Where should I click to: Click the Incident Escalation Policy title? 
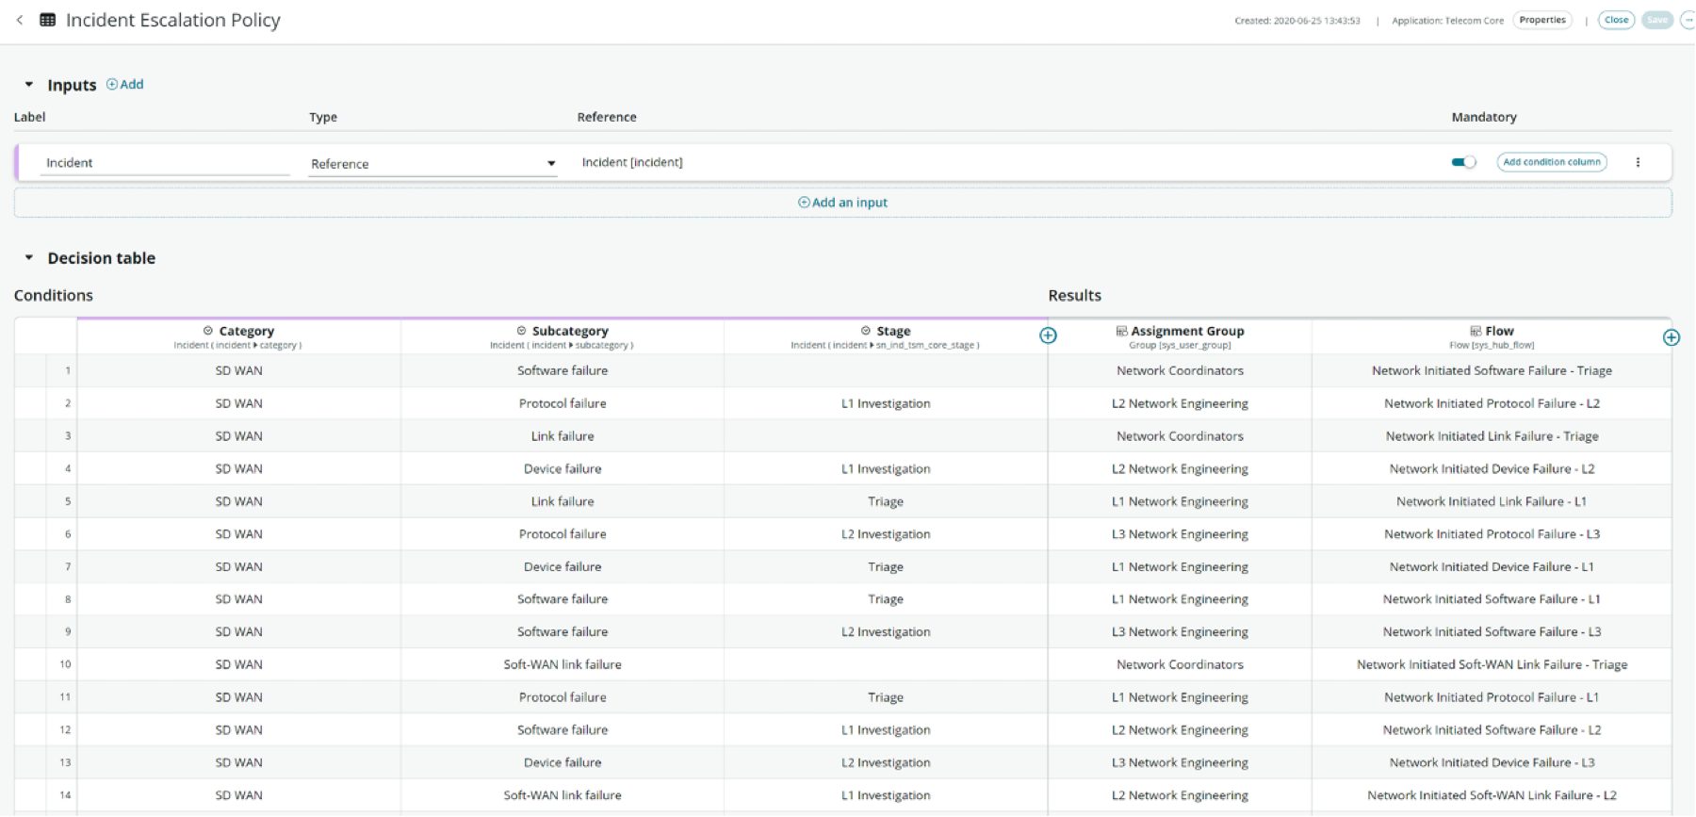coord(173,20)
